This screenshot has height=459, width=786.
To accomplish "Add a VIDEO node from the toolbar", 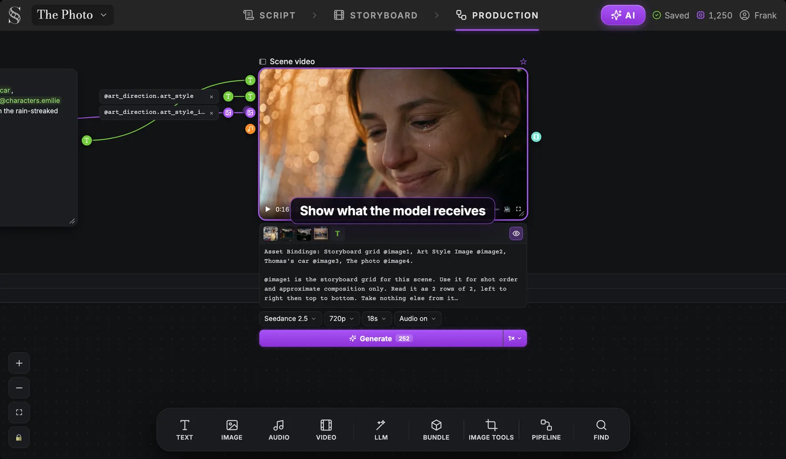I will click(x=326, y=430).
